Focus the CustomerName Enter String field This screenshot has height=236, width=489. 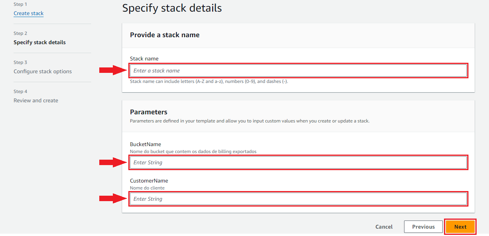tap(298, 199)
